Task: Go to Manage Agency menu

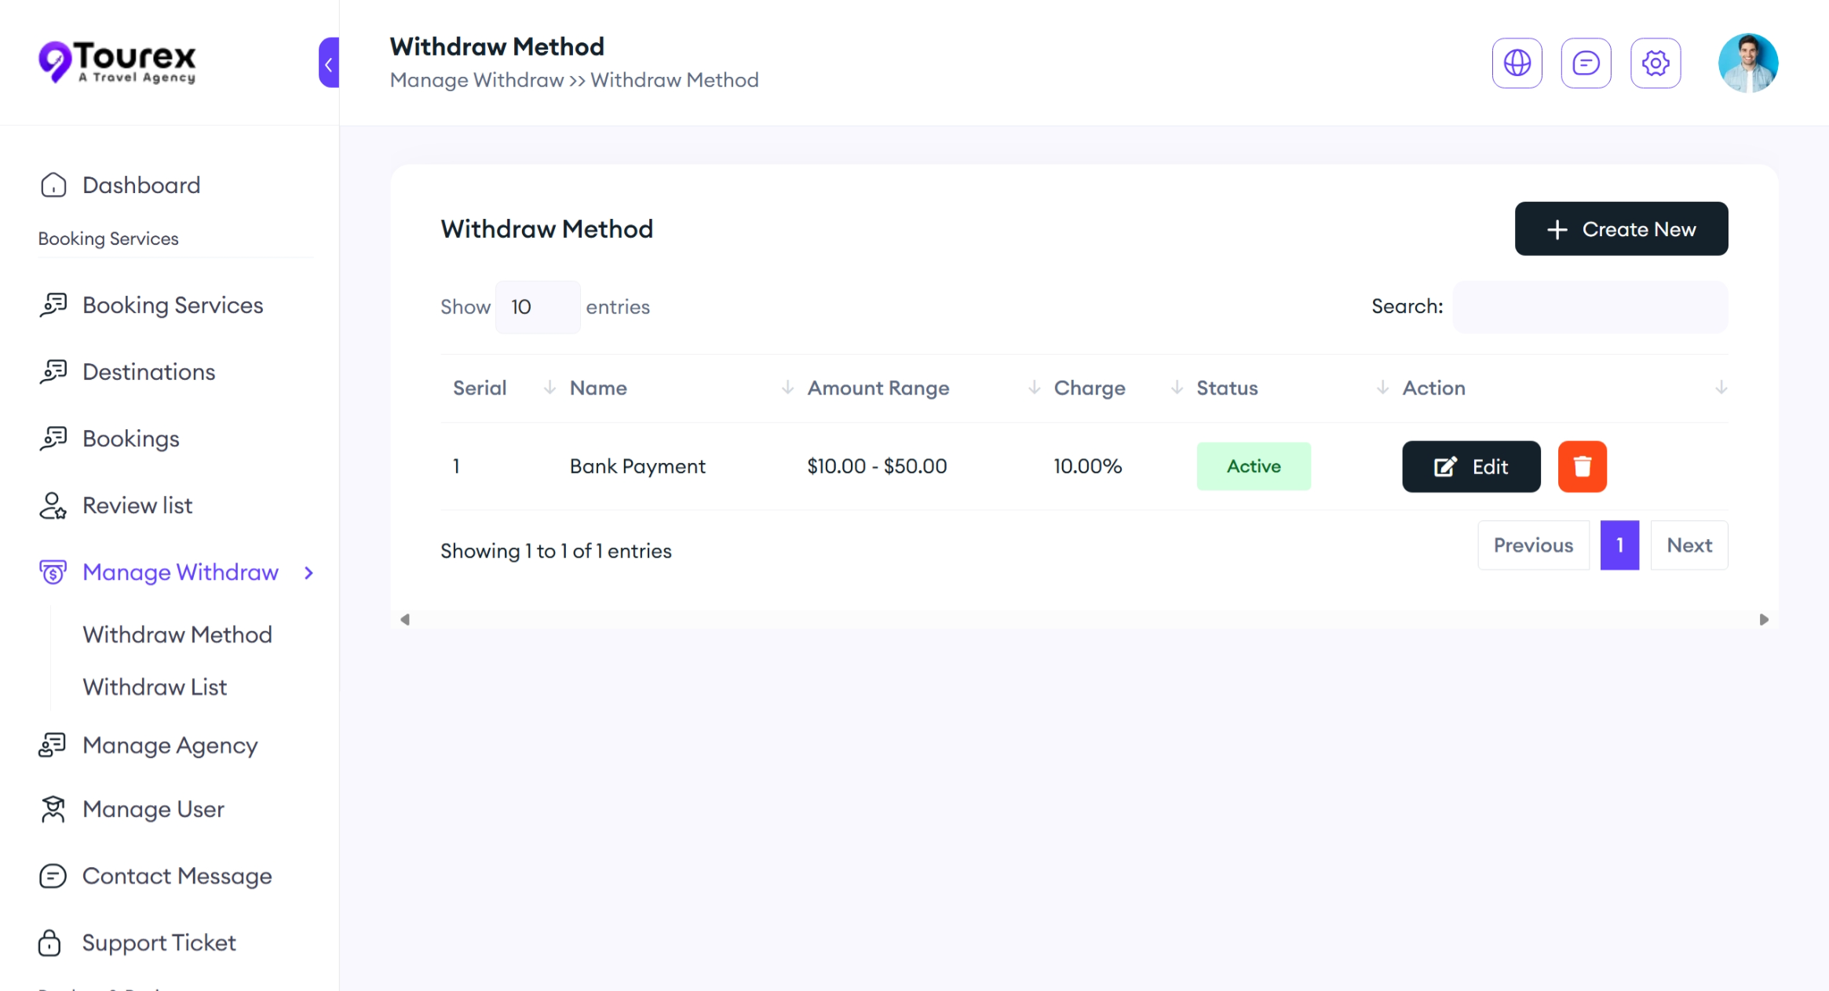Action: pyautogui.click(x=170, y=745)
